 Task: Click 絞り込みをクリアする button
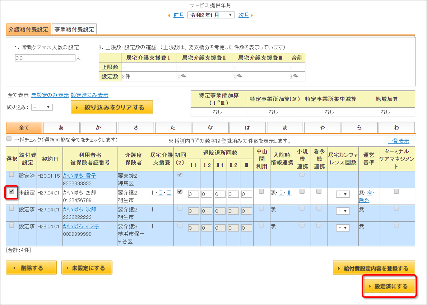tap(112, 108)
